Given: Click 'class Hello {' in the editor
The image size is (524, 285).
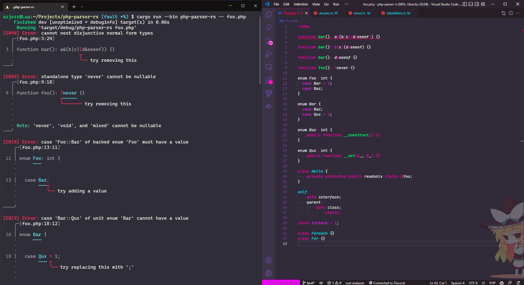Looking at the screenshot, I should click(x=312, y=171).
